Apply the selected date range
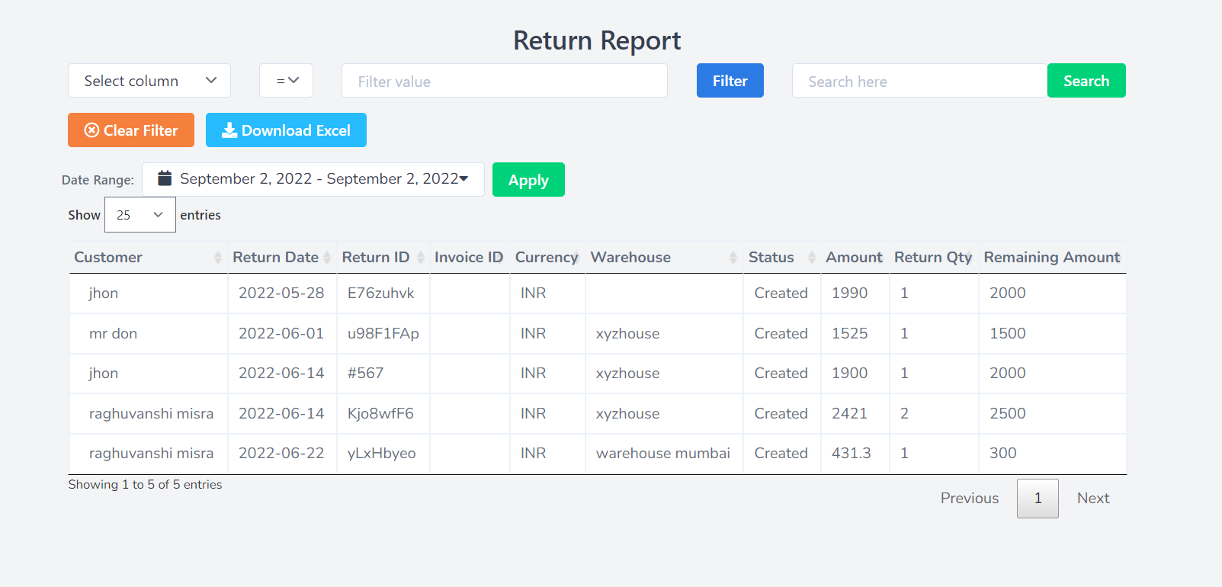 pyautogui.click(x=528, y=180)
